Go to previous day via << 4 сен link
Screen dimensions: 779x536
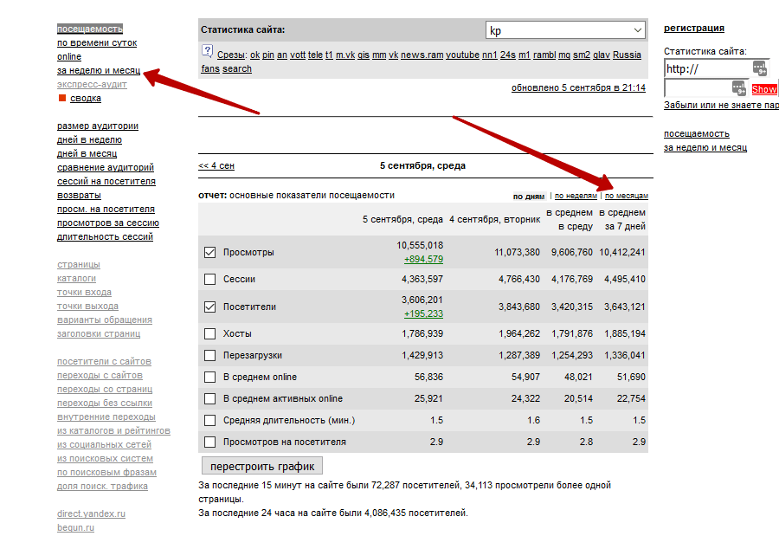(x=216, y=165)
